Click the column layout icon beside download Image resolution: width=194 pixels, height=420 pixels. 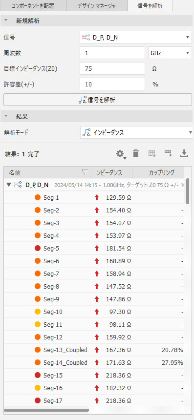[168, 153]
